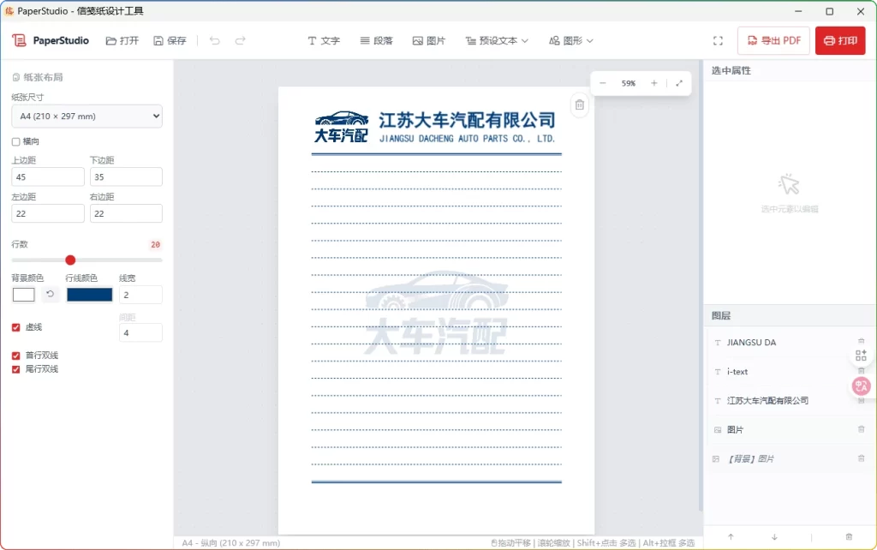Click 打开 to open a file
This screenshot has height=550, width=877.
(121, 40)
